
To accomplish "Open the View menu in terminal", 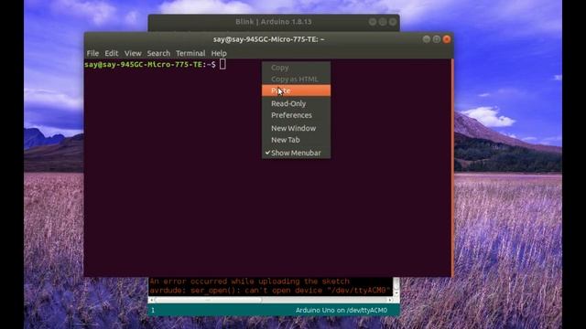I will (x=133, y=53).
